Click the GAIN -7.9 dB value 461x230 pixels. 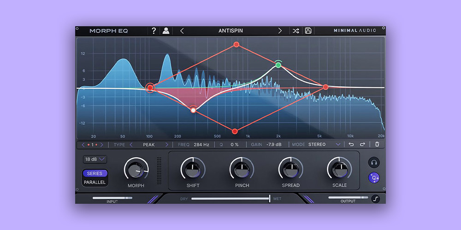[274, 144]
